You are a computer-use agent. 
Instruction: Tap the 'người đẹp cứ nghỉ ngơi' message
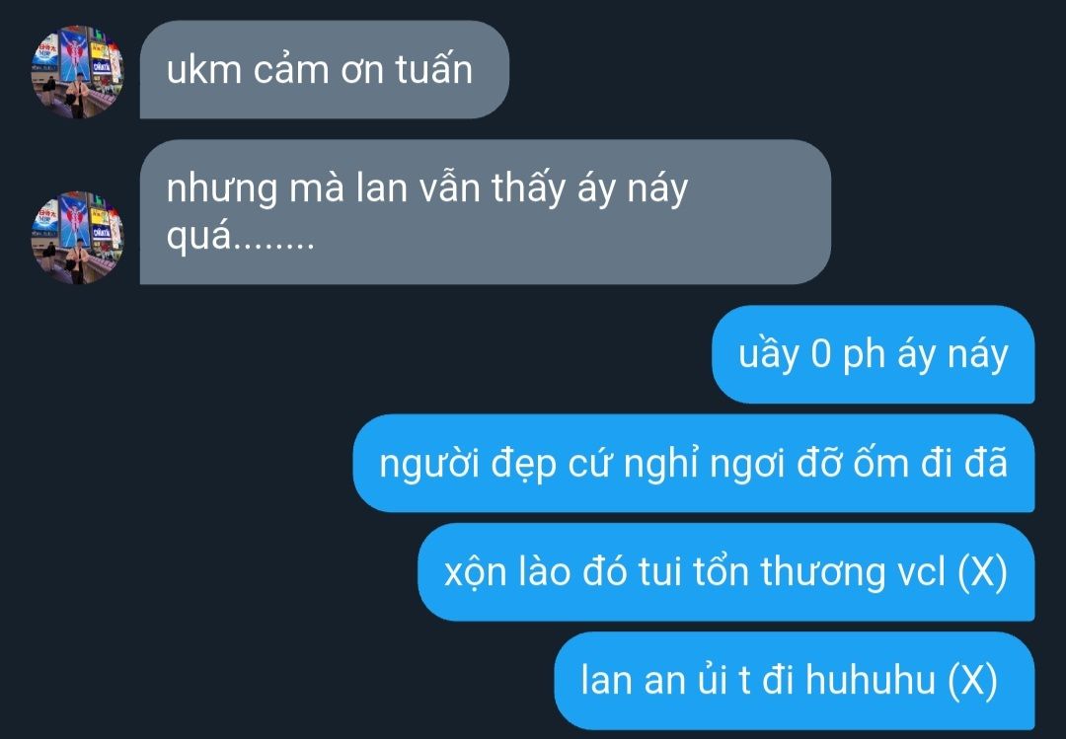click(x=694, y=463)
